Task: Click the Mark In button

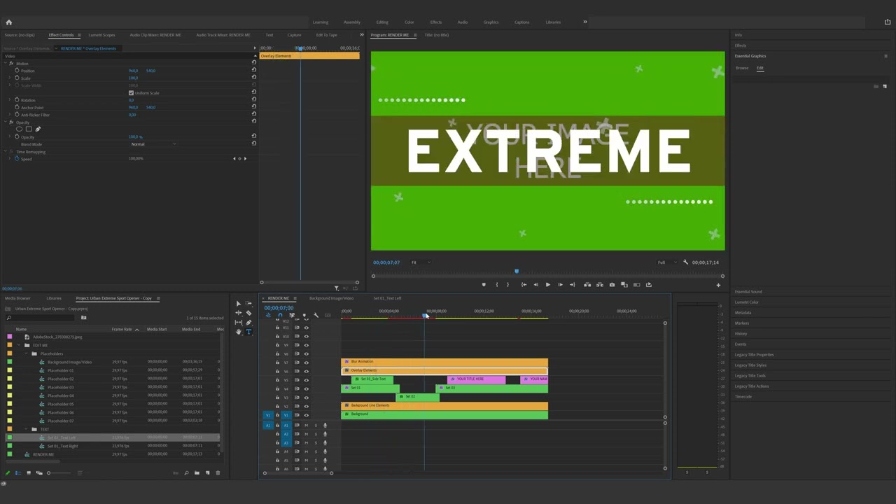Action: point(497,285)
